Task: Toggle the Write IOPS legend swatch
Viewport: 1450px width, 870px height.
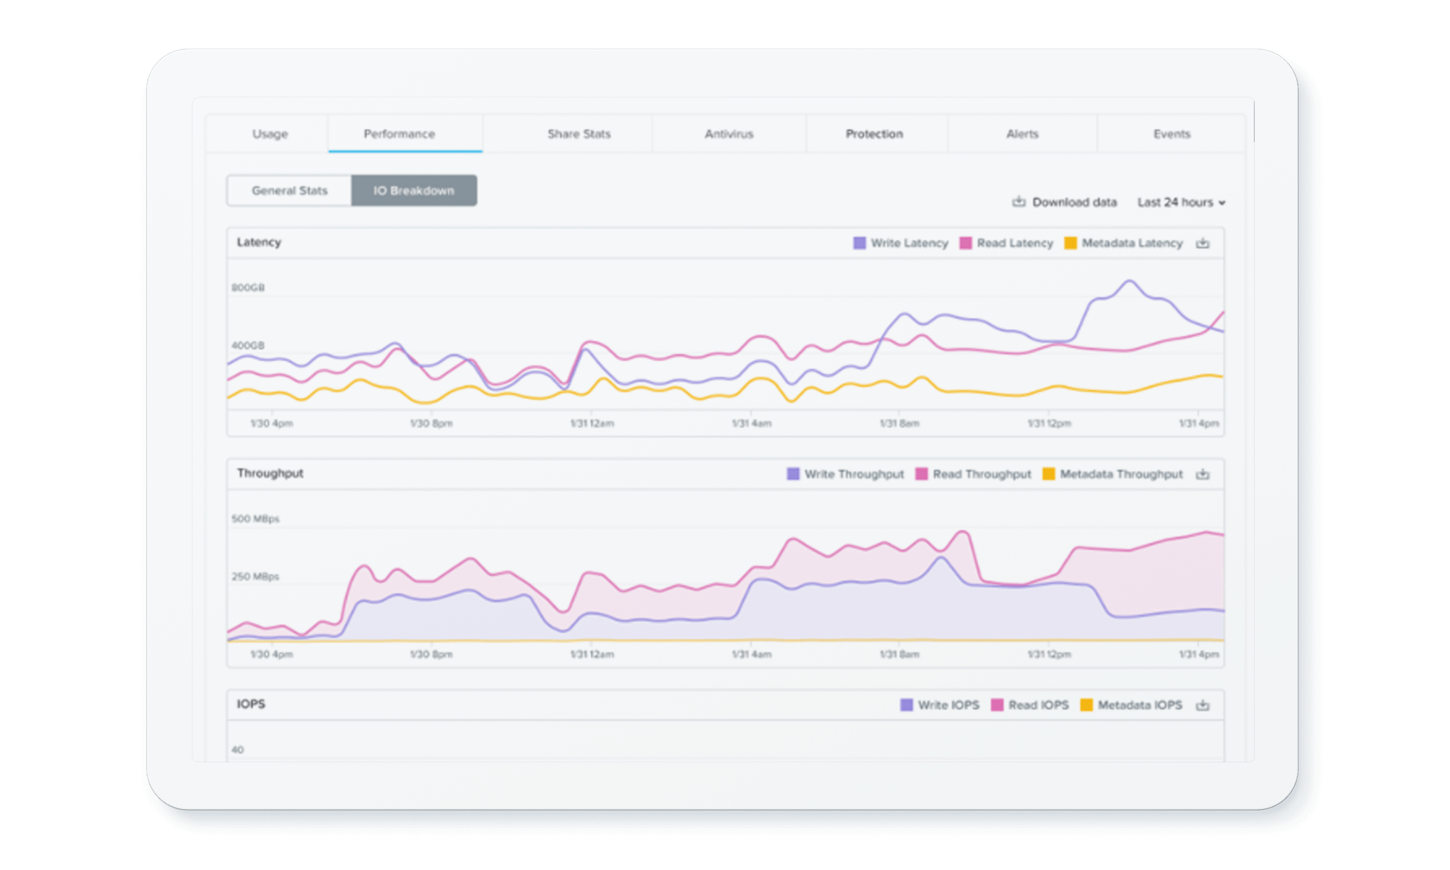Action: pos(906,705)
